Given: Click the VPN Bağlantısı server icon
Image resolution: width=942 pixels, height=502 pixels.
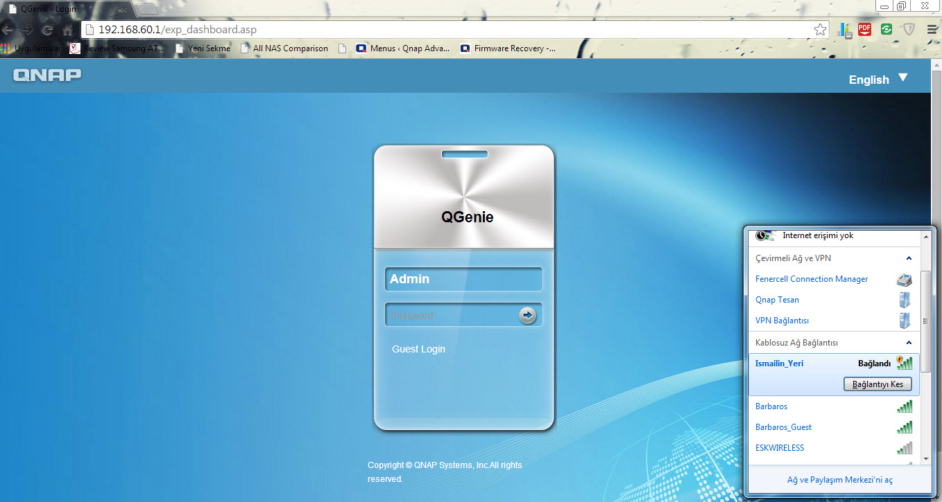Looking at the screenshot, I should 905,321.
